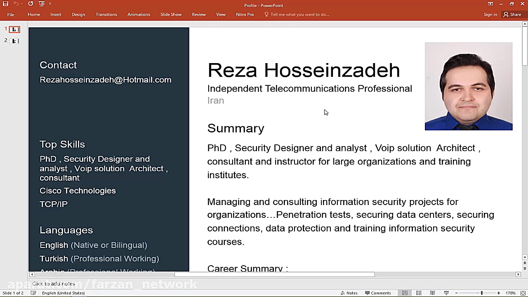Click English (United States) language indicator

coord(63,293)
